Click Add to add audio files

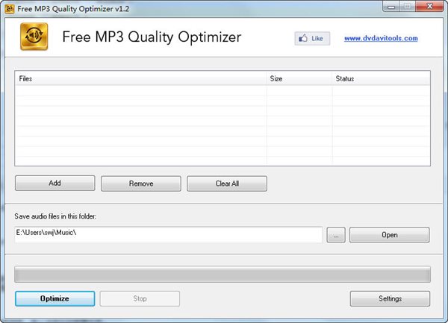pos(55,183)
